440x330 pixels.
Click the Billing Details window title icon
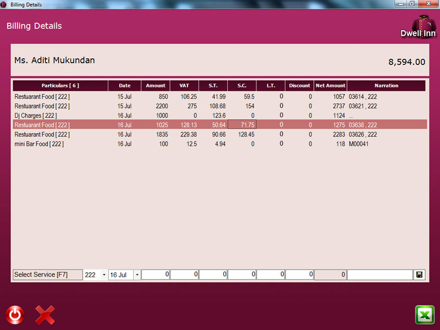4,4
